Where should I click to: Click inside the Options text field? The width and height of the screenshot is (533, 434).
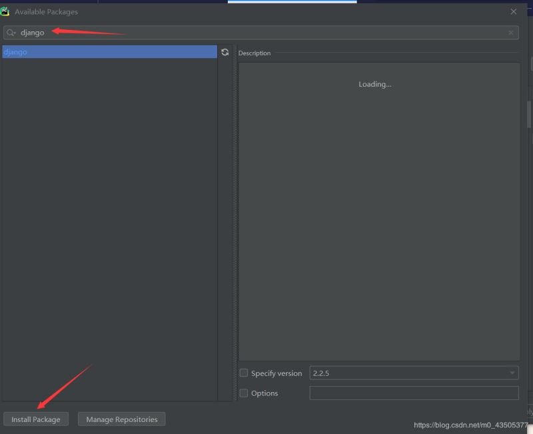[x=413, y=393]
